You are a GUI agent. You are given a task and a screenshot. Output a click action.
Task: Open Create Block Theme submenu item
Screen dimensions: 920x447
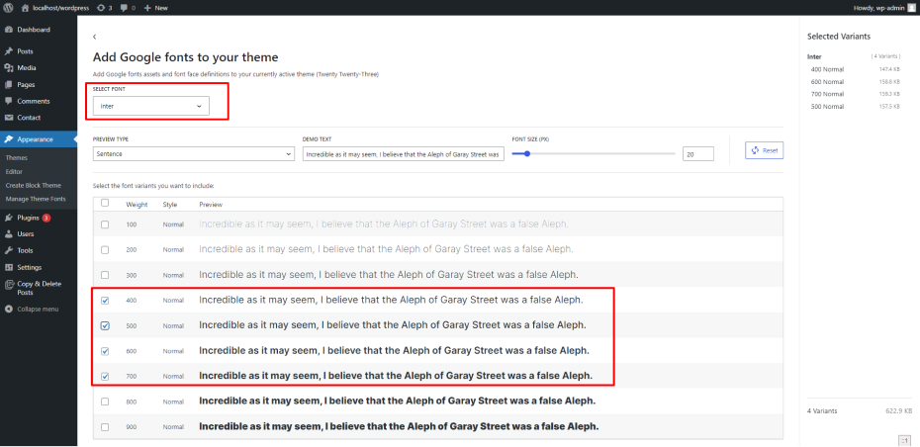[33, 185]
